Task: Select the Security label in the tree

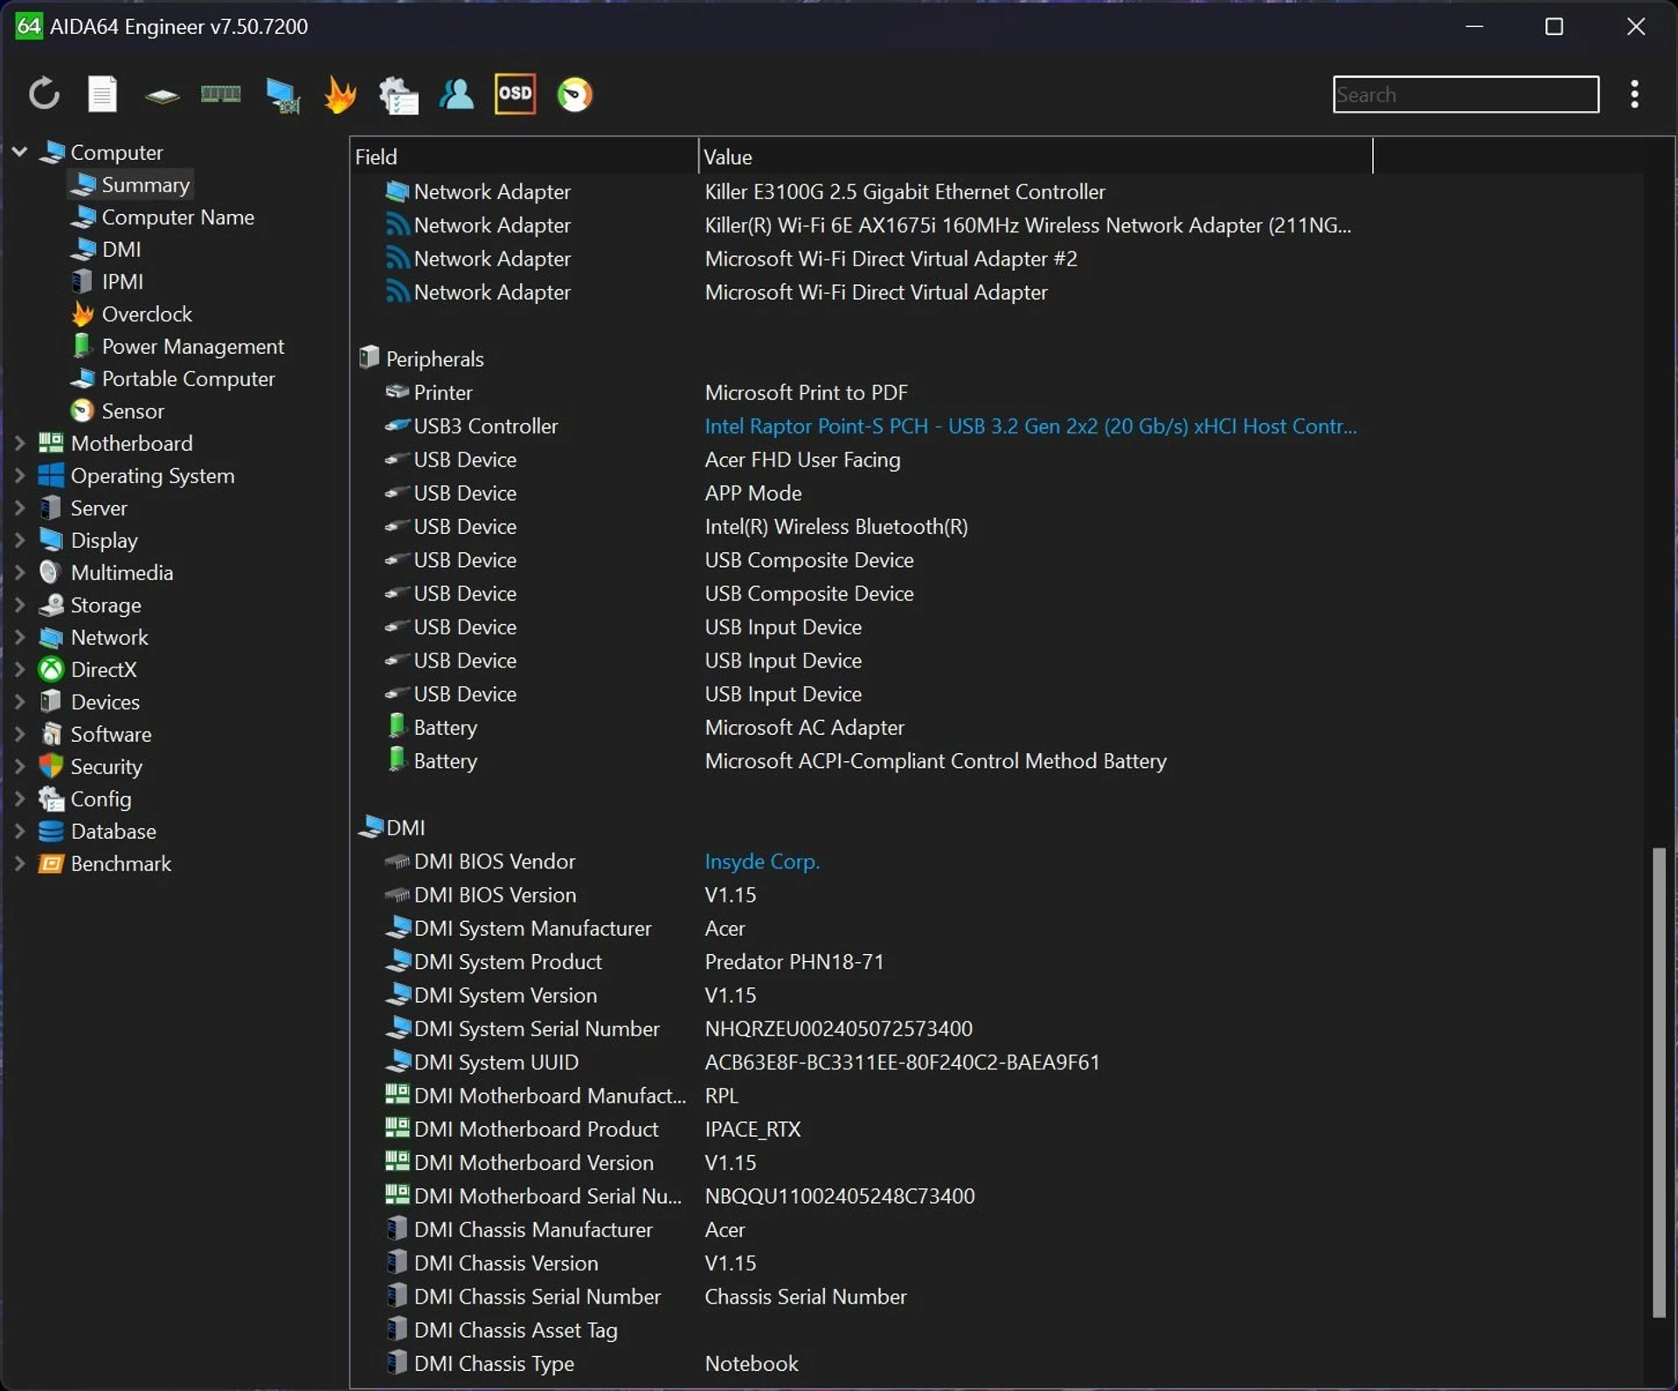Action: coord(106,766)
